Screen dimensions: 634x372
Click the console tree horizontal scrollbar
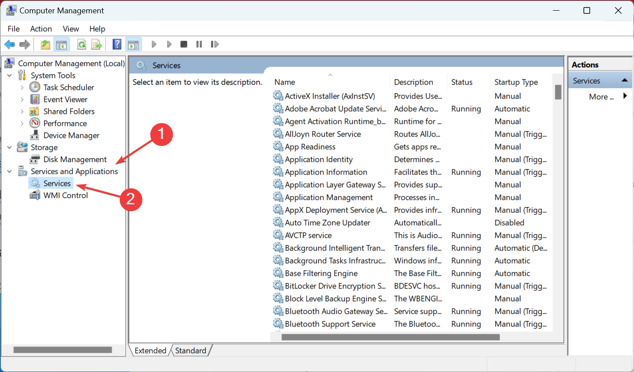point(63,350)
